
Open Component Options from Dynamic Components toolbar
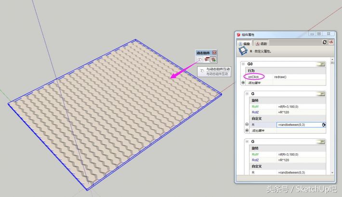(207, 59)
